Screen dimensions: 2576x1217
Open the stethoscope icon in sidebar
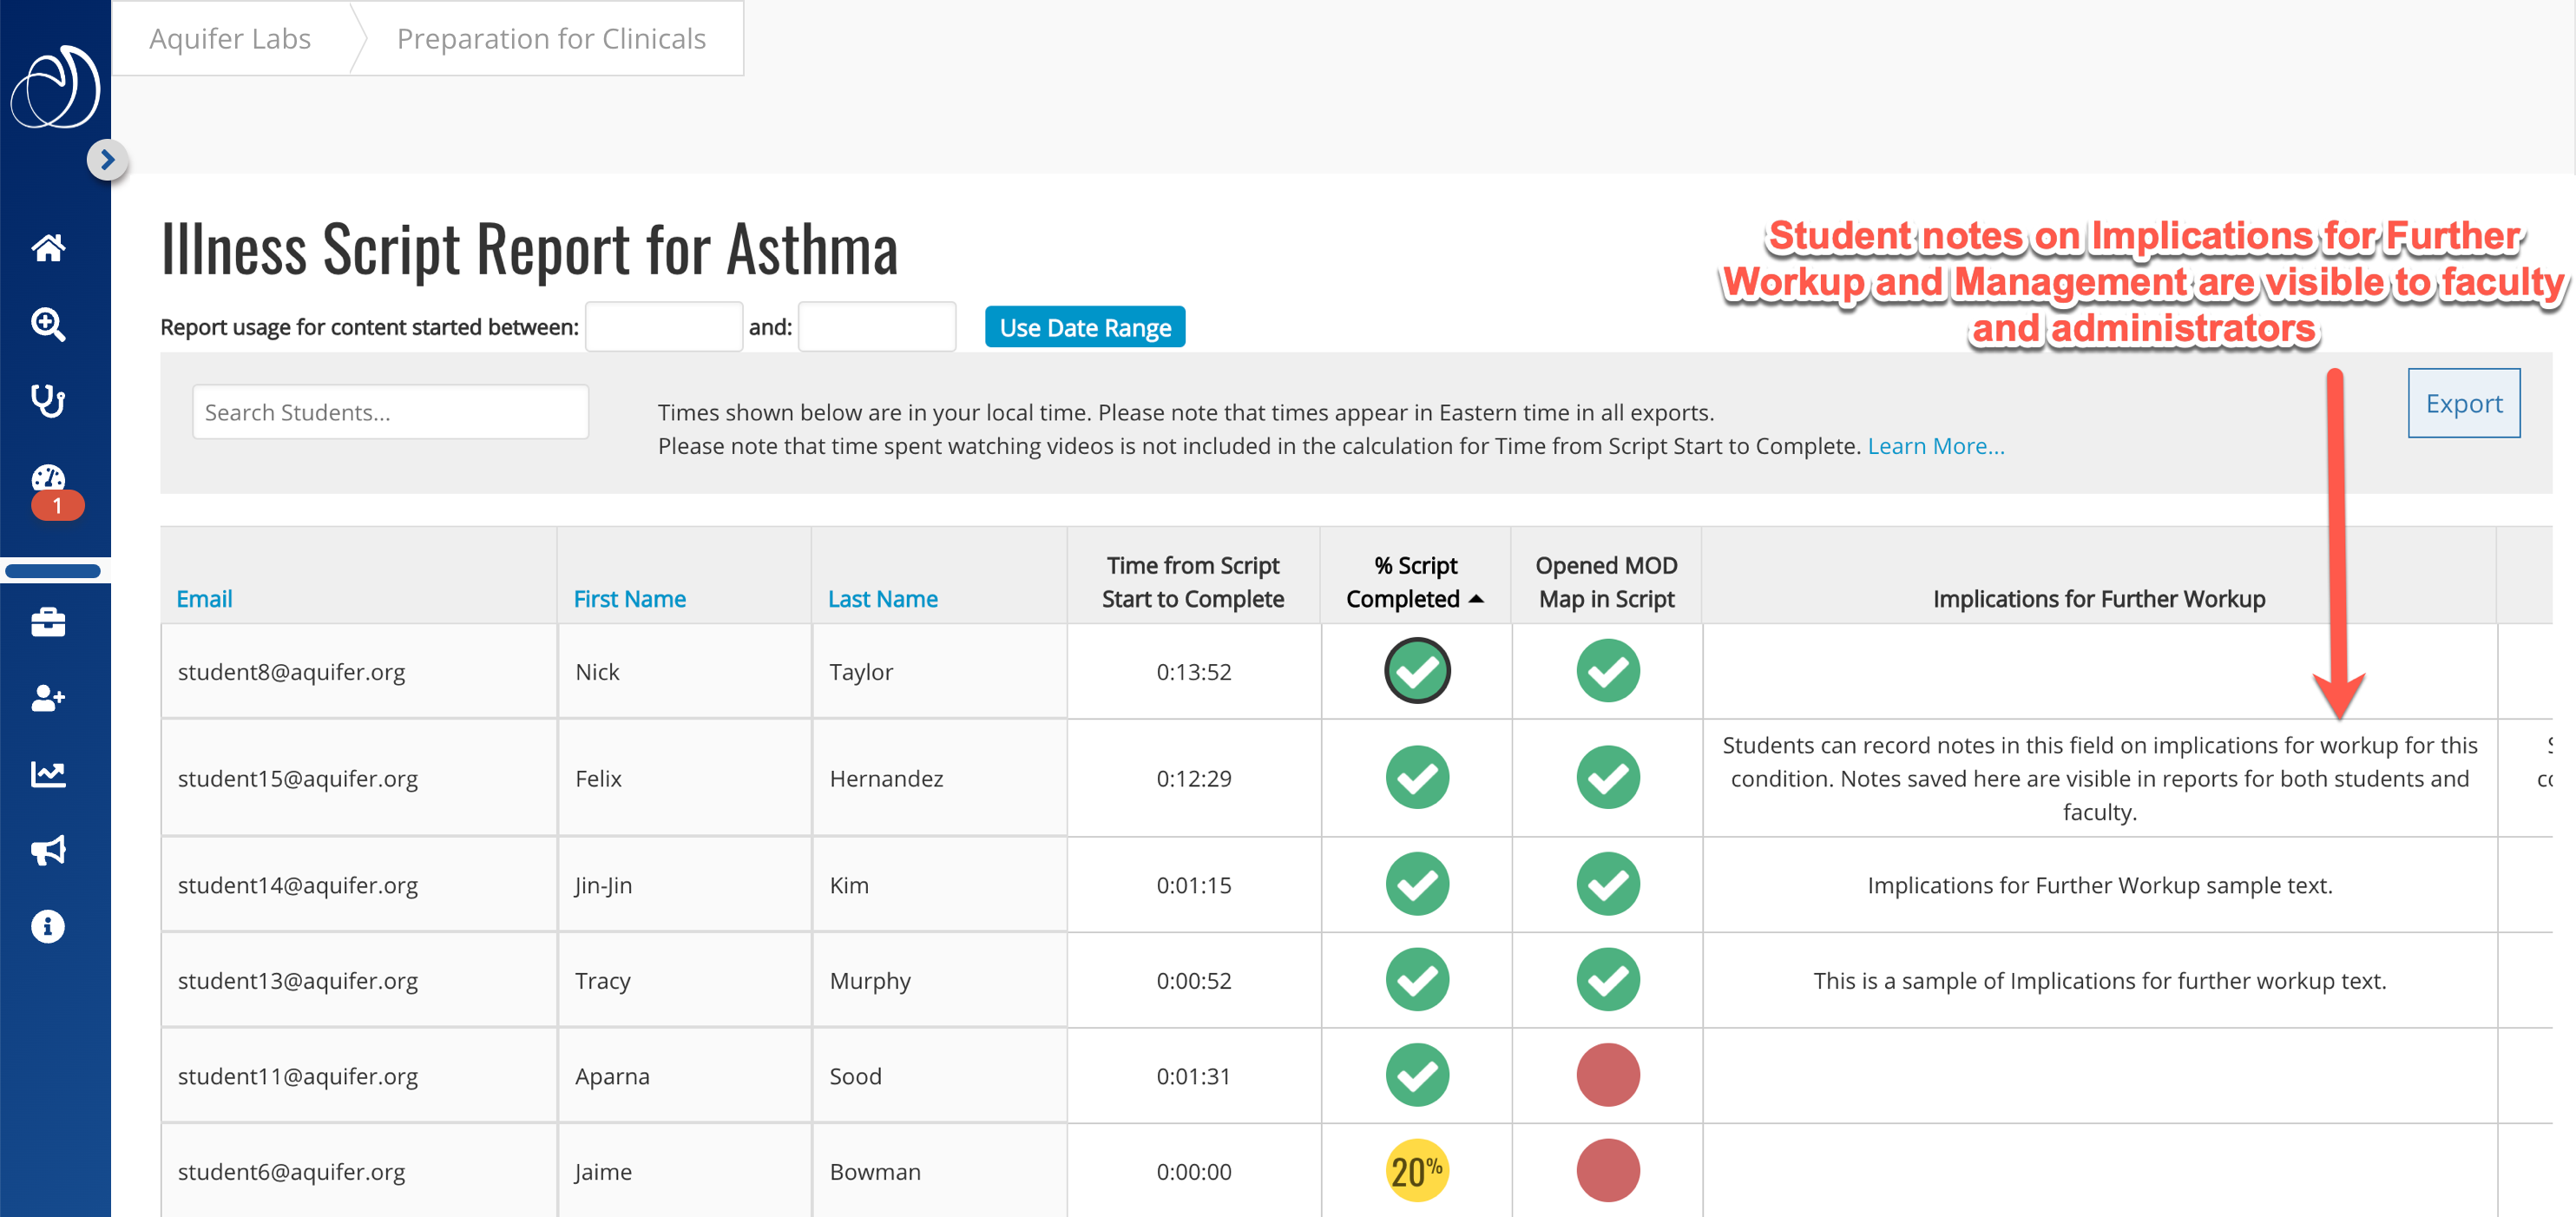coord(48,400)
